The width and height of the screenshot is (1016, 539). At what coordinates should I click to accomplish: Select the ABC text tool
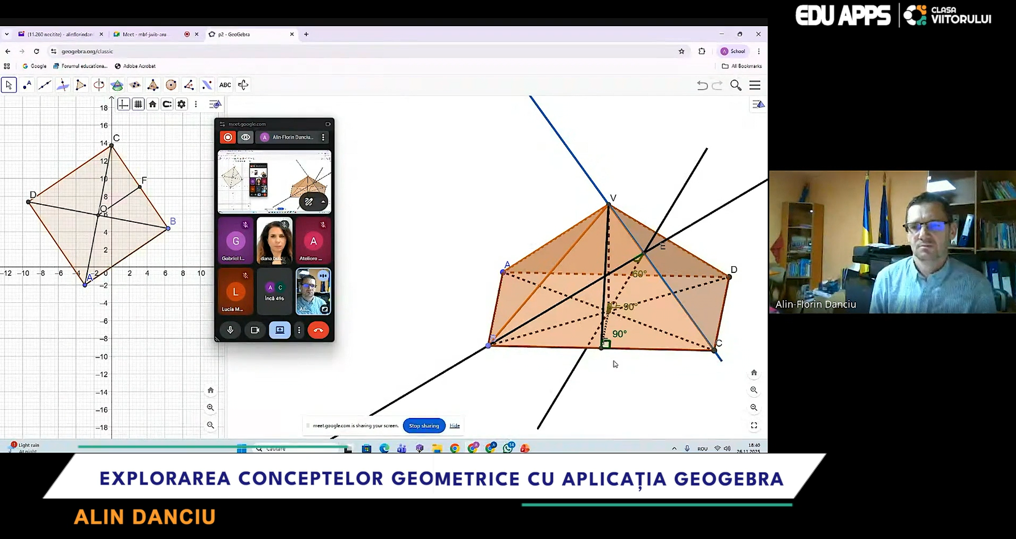click(225, 85)
